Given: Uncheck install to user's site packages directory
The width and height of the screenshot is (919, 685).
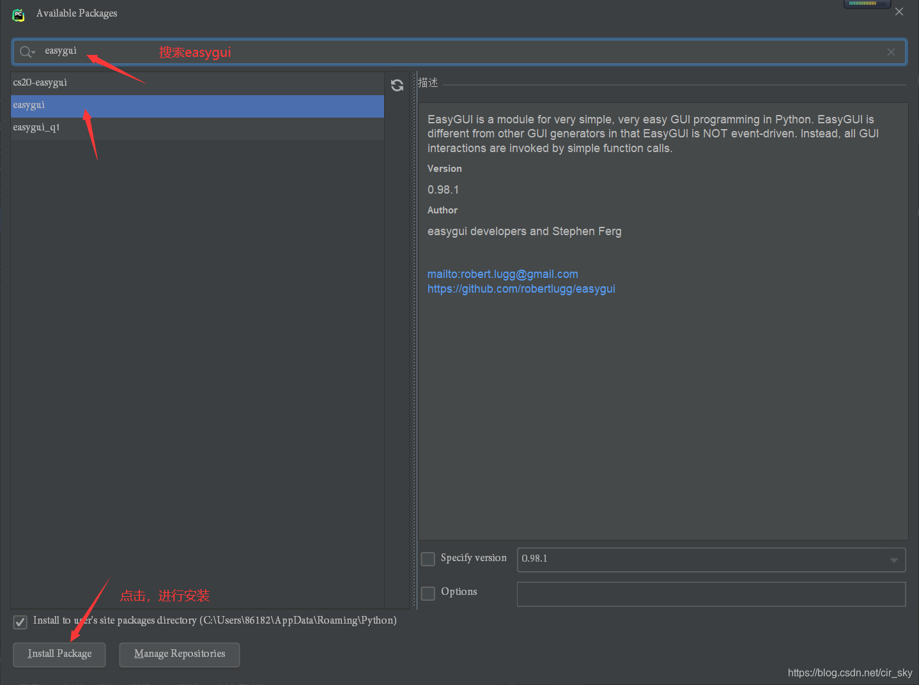Looking at the screenshot, I should (20, 622).
